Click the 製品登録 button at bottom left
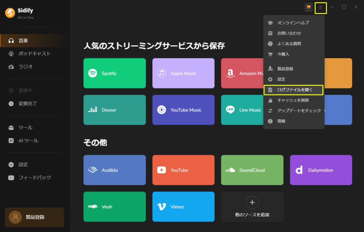364x232 pixels. [34, 217]
